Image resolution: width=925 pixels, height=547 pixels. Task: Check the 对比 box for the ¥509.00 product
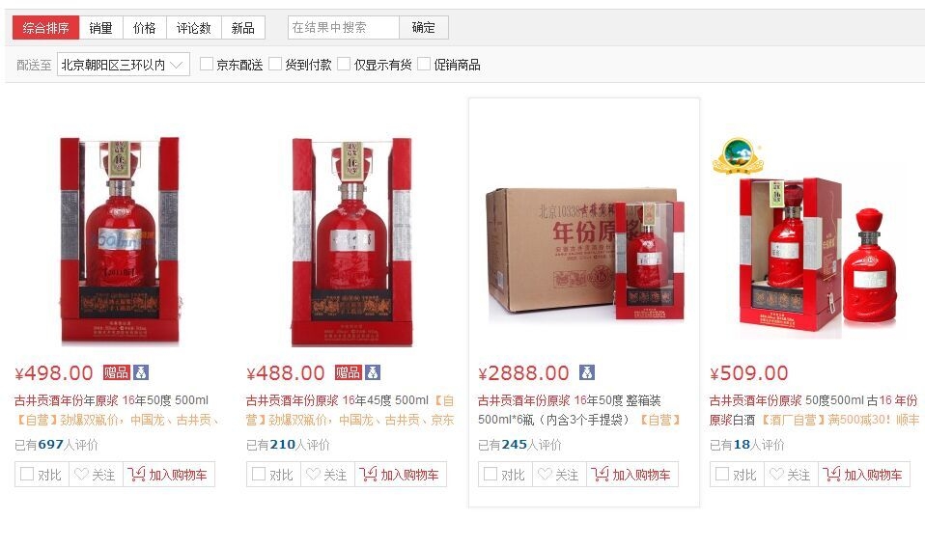(722, 474)
